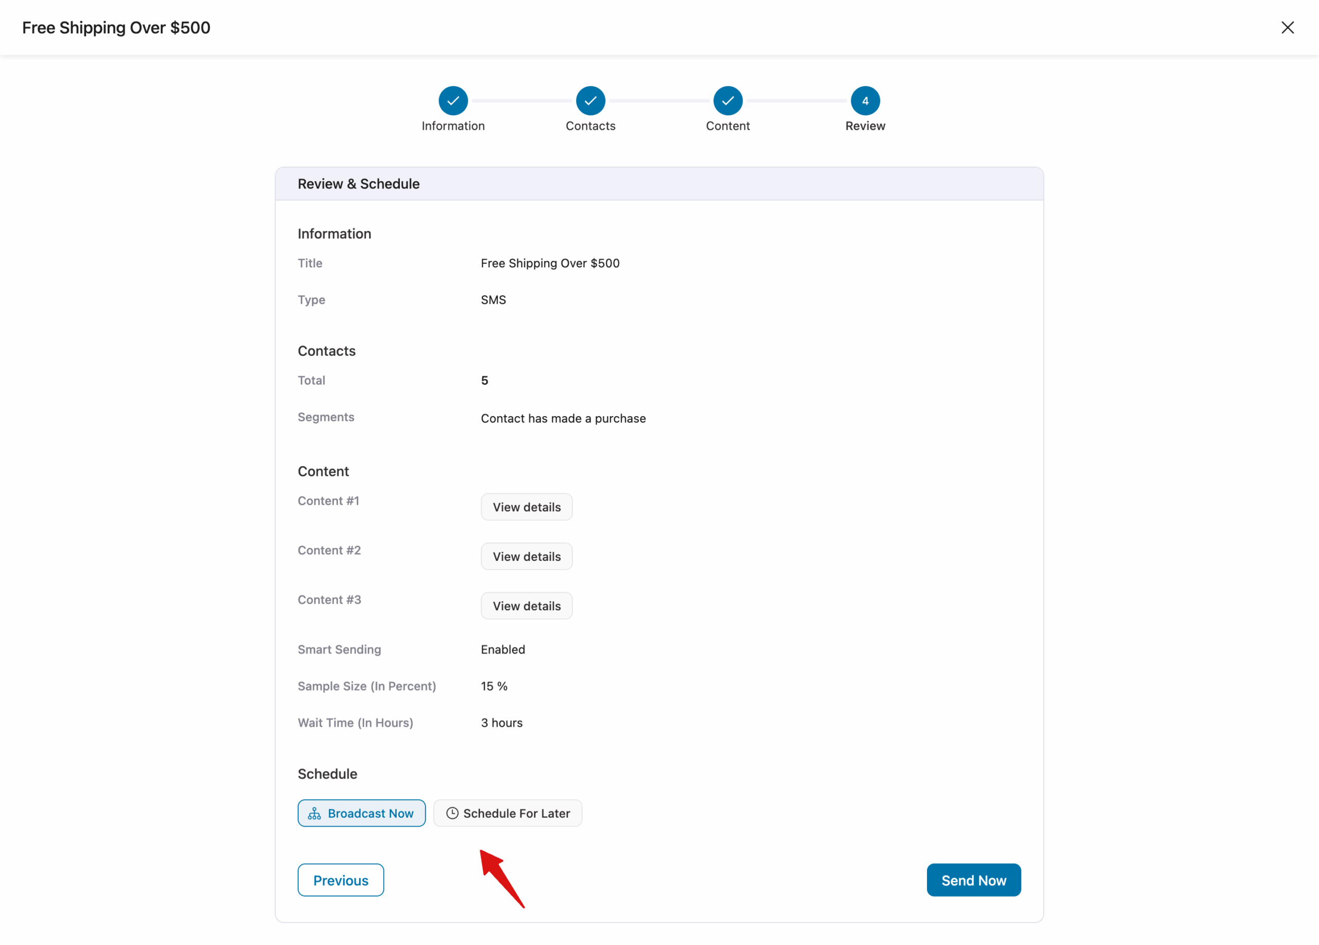Open details for Content #3
The image size is (1319, 945).
[x=527, y=605]
